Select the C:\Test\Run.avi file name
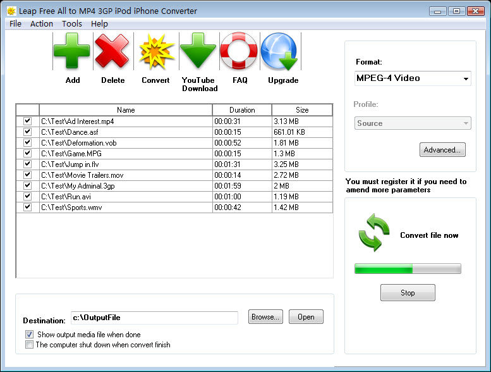Viewport: 491px width, 372px height. coord(66,197)
